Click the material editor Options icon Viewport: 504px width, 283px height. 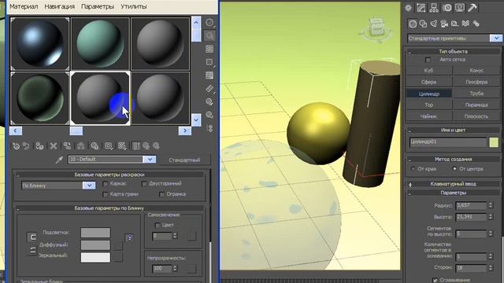click(209, 102)
